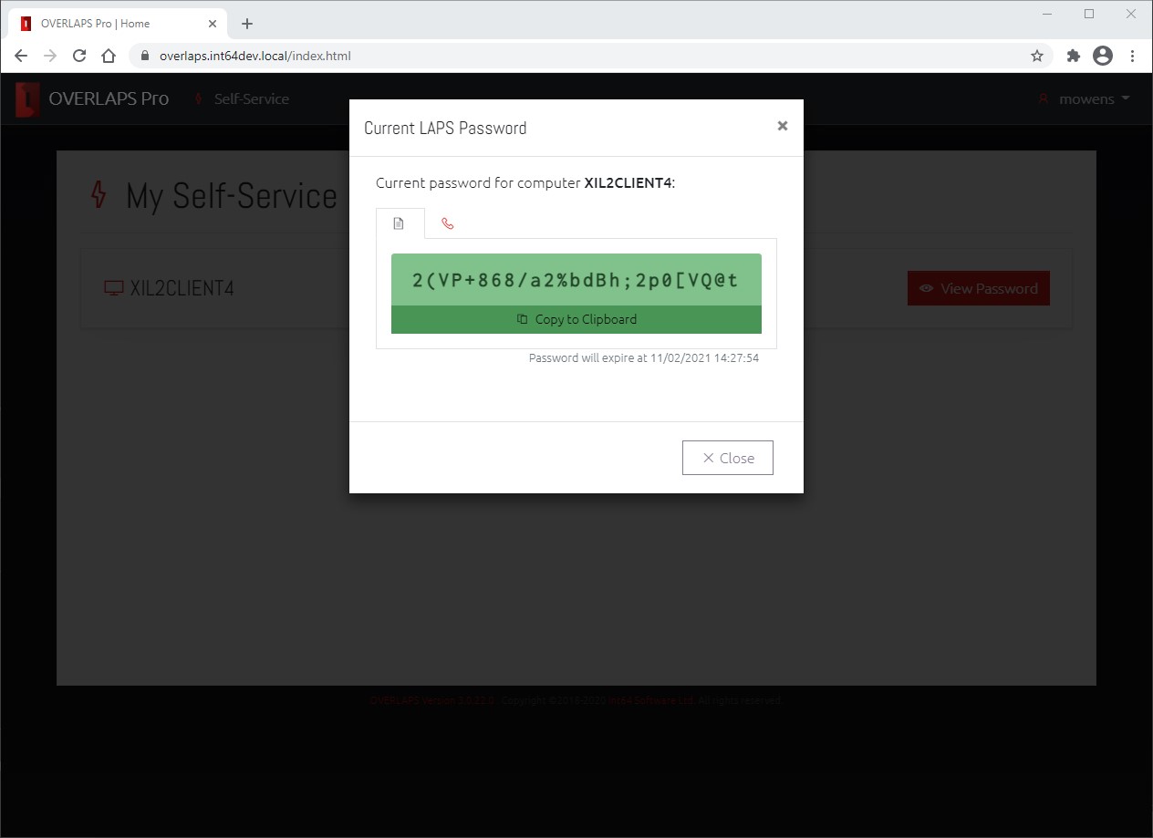Click the My Self-Service heading

tap(232, 196)
